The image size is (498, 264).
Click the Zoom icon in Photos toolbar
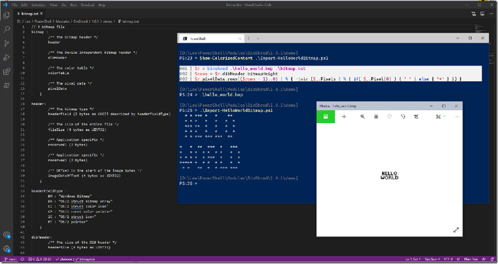point(362,117)
